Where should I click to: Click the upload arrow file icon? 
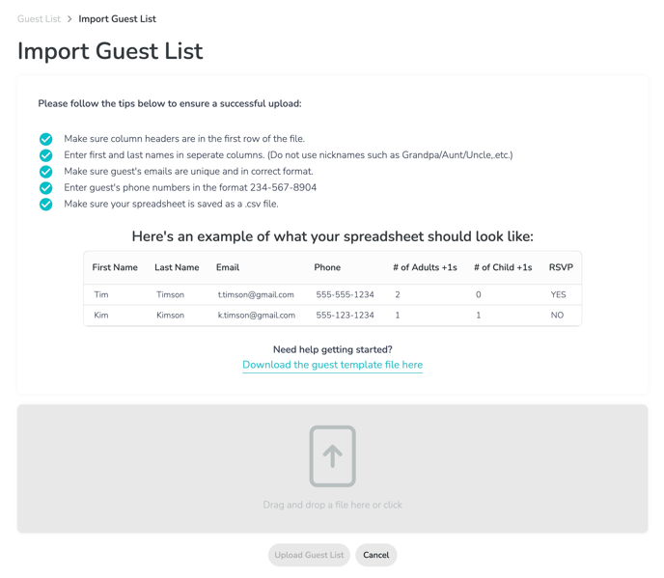tap(332, 456)
